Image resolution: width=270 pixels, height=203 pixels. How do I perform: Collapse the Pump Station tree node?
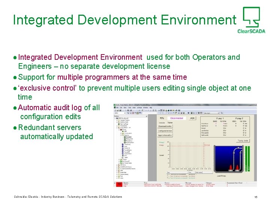117,127
